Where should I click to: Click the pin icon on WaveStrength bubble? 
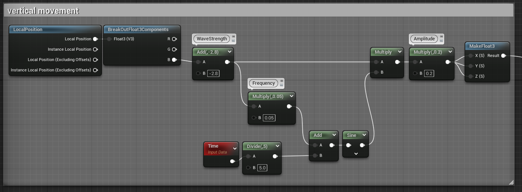pyautogui.click(x=233, y=37)
